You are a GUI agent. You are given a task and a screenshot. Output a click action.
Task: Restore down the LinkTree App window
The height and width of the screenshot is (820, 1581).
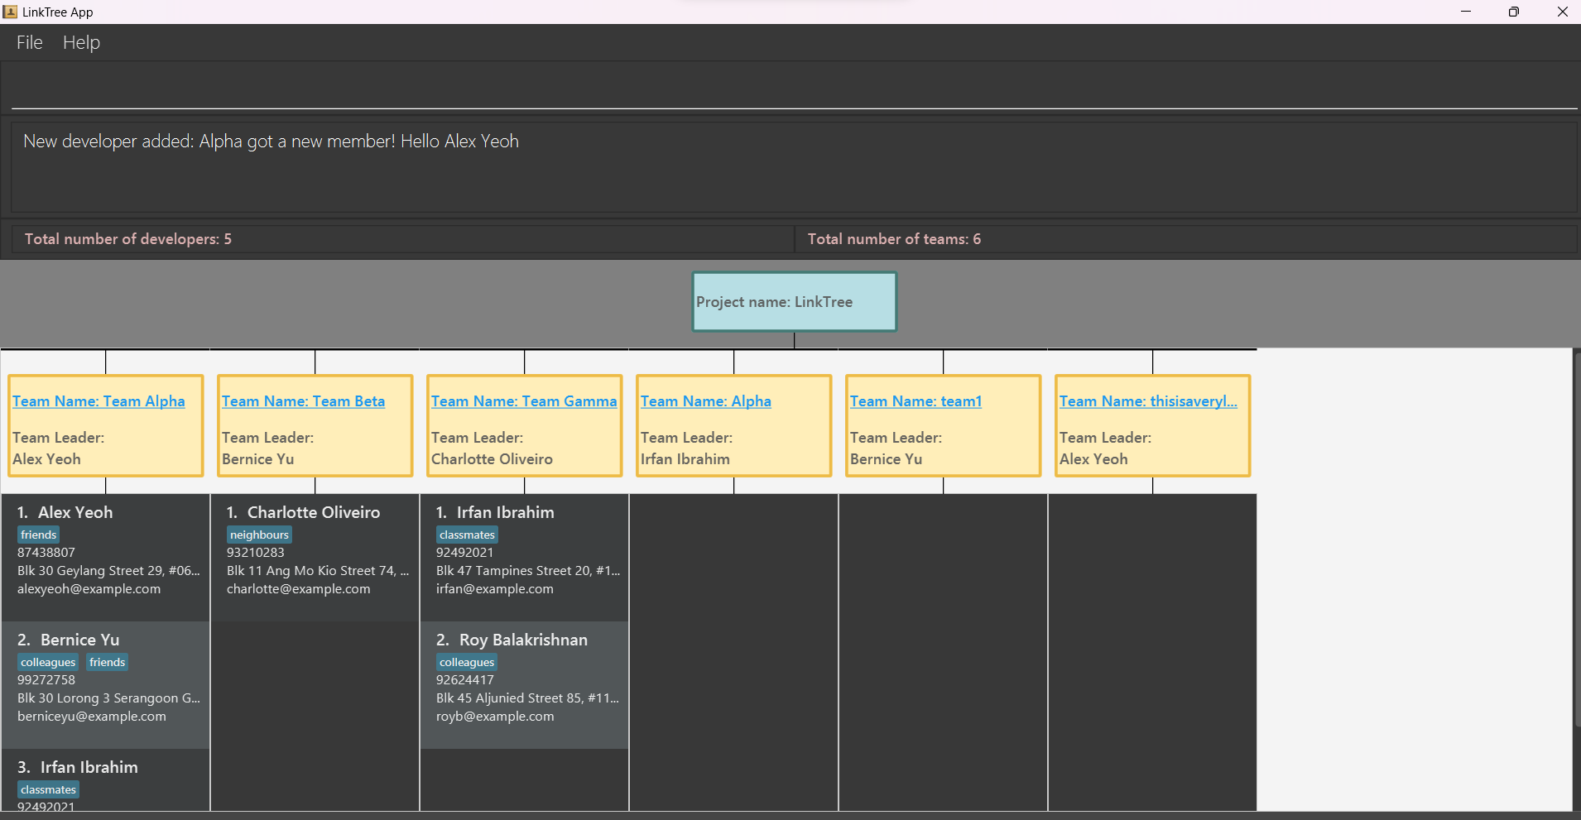pyautogui.click(x=1514, y=12)
